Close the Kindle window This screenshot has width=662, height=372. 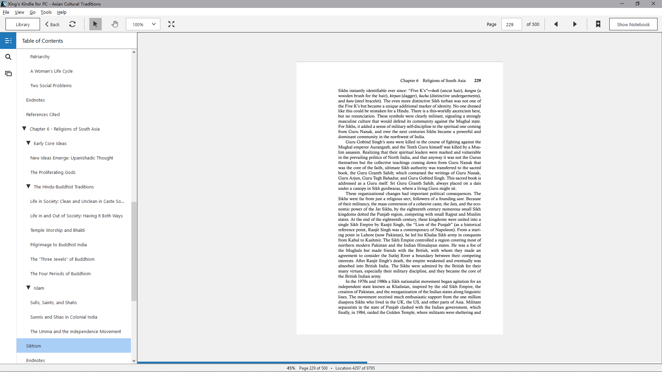pos(653,4)
